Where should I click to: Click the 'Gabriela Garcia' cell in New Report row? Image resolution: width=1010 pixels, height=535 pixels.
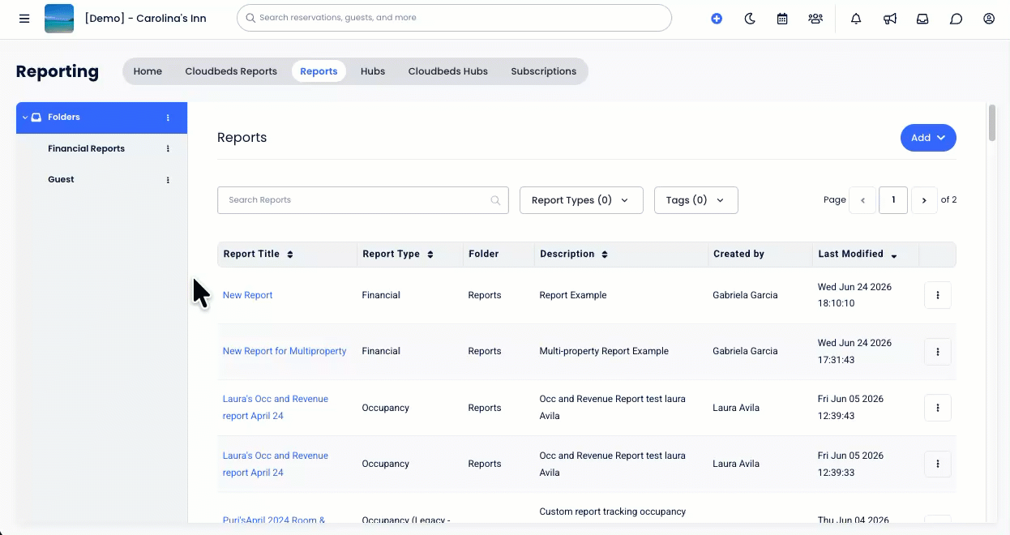coord(745,295)
